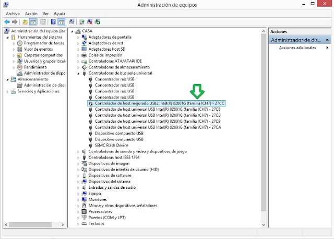Viewport: 334px width, 239px height.
Task: Select Controlador de host universal USB 27CA
Action: [158, 127]
